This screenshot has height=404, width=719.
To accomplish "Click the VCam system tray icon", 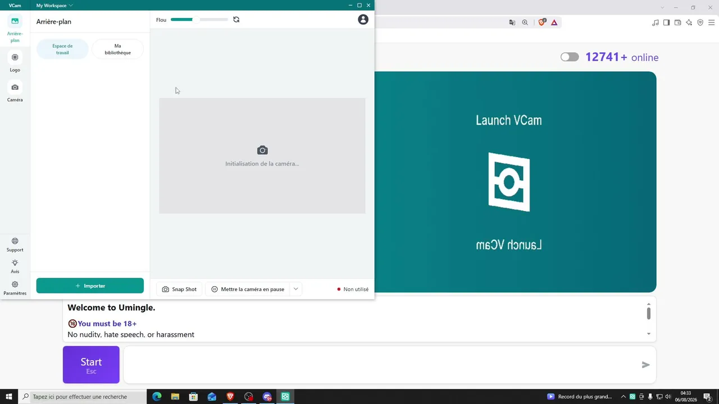I will pyautogui.click(x=632, y=397).
